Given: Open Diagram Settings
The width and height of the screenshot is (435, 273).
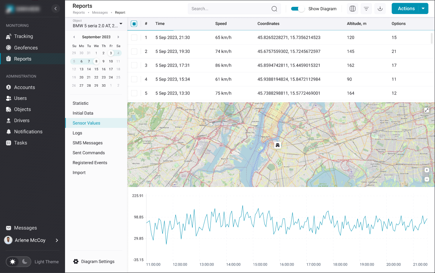Looking at the screenshot, I should [x=98, y=261].
